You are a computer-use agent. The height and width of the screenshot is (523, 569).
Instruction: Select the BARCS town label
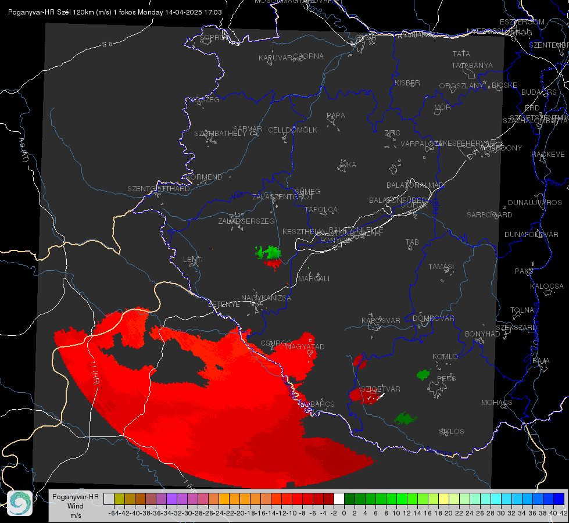(322, 404)
